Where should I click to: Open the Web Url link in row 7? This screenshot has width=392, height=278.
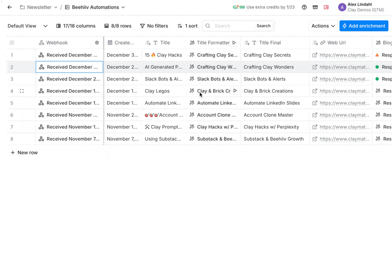(x=344, y=127)
